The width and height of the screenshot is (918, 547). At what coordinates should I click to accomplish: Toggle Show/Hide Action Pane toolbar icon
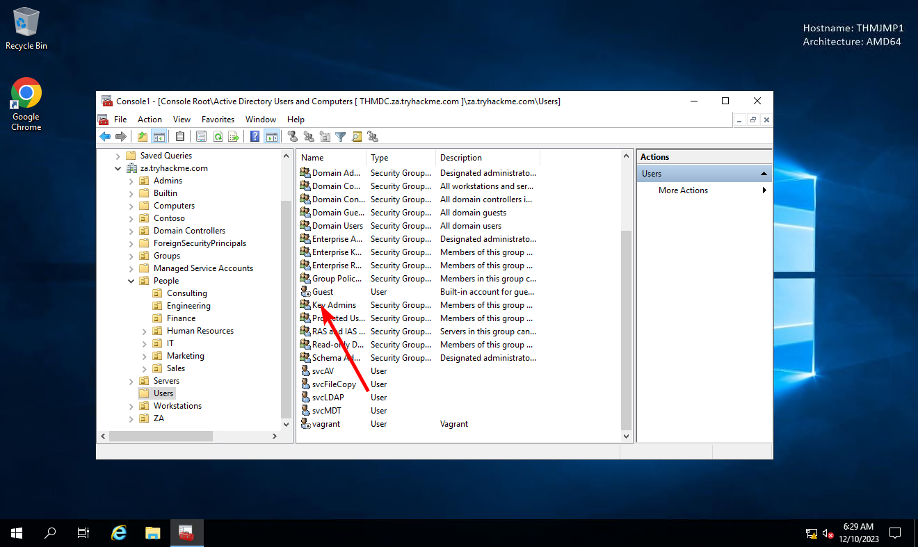point(271,137)
